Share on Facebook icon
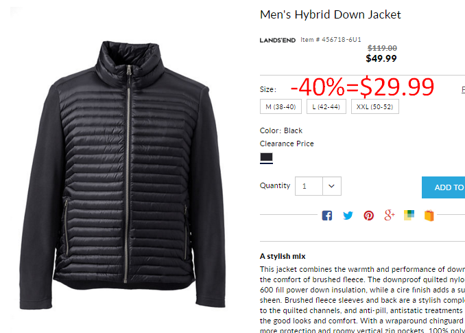This screenshot has width=465, height=333. click(327, 216)
